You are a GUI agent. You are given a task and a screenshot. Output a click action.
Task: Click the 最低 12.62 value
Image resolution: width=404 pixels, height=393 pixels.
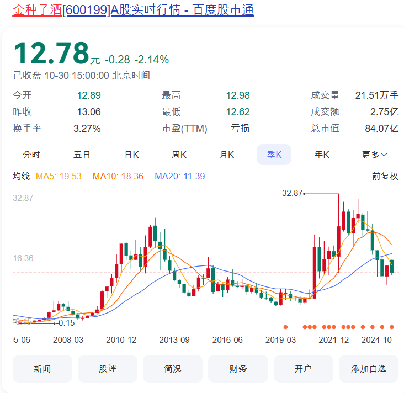tap(238, 112)
